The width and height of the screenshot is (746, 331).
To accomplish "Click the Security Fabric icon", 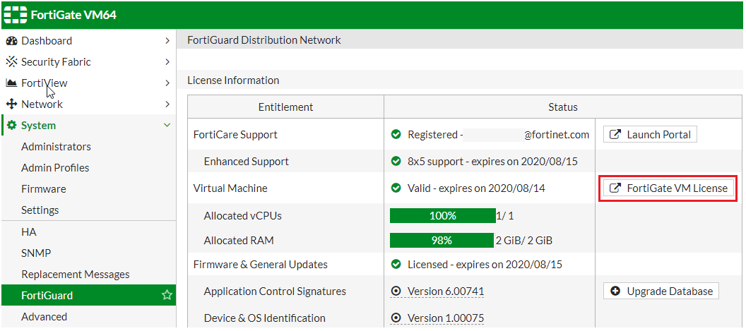I will pyautogui.click(x=11, y=62).
